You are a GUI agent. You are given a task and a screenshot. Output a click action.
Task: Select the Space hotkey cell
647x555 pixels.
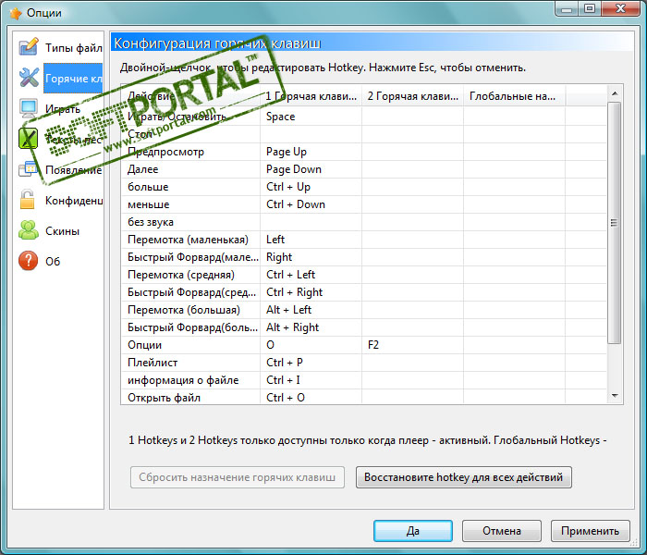(x=311, y=117)
